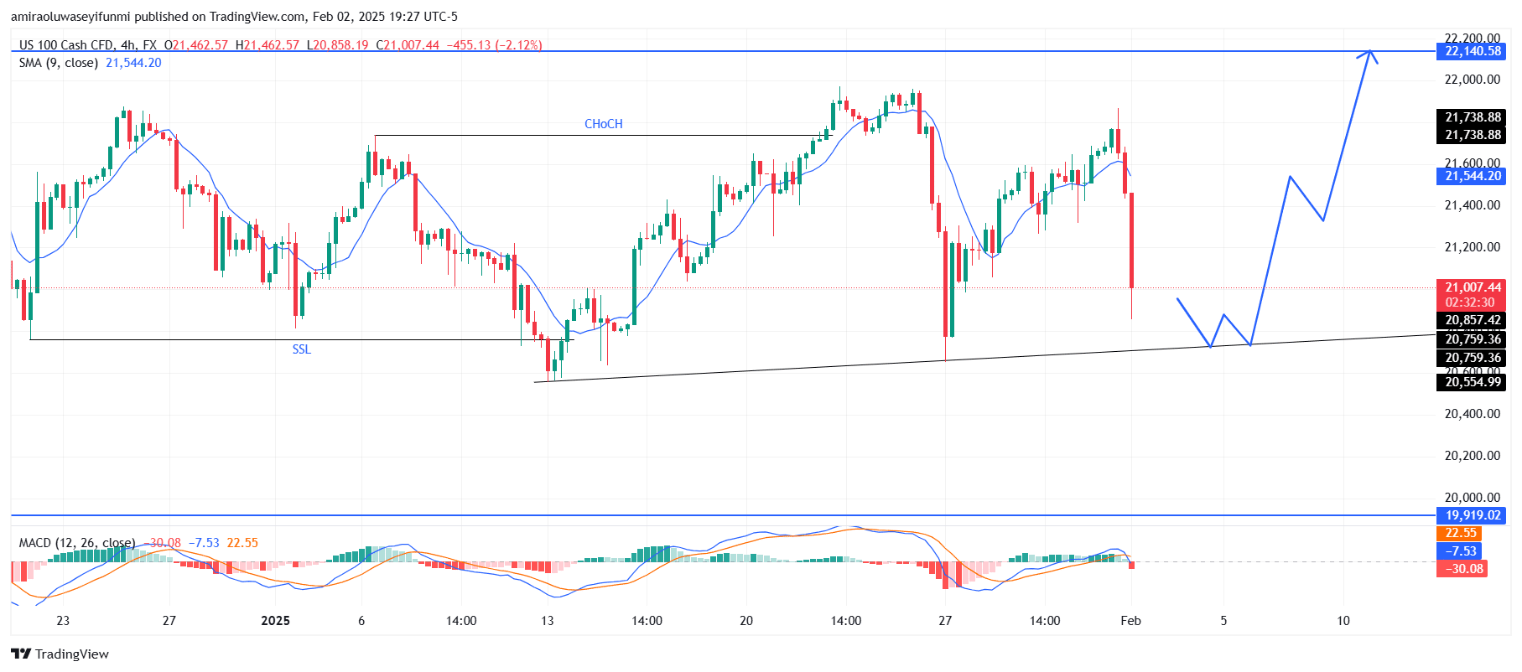
Task: Click the 13 date label on time axis
Action: 548,621
